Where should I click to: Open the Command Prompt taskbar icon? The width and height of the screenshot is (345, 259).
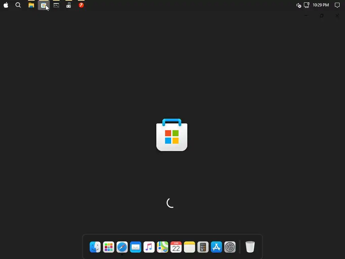point(56,5)
